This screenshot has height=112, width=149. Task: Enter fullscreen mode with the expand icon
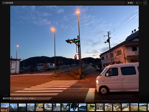tap(145, 3)
